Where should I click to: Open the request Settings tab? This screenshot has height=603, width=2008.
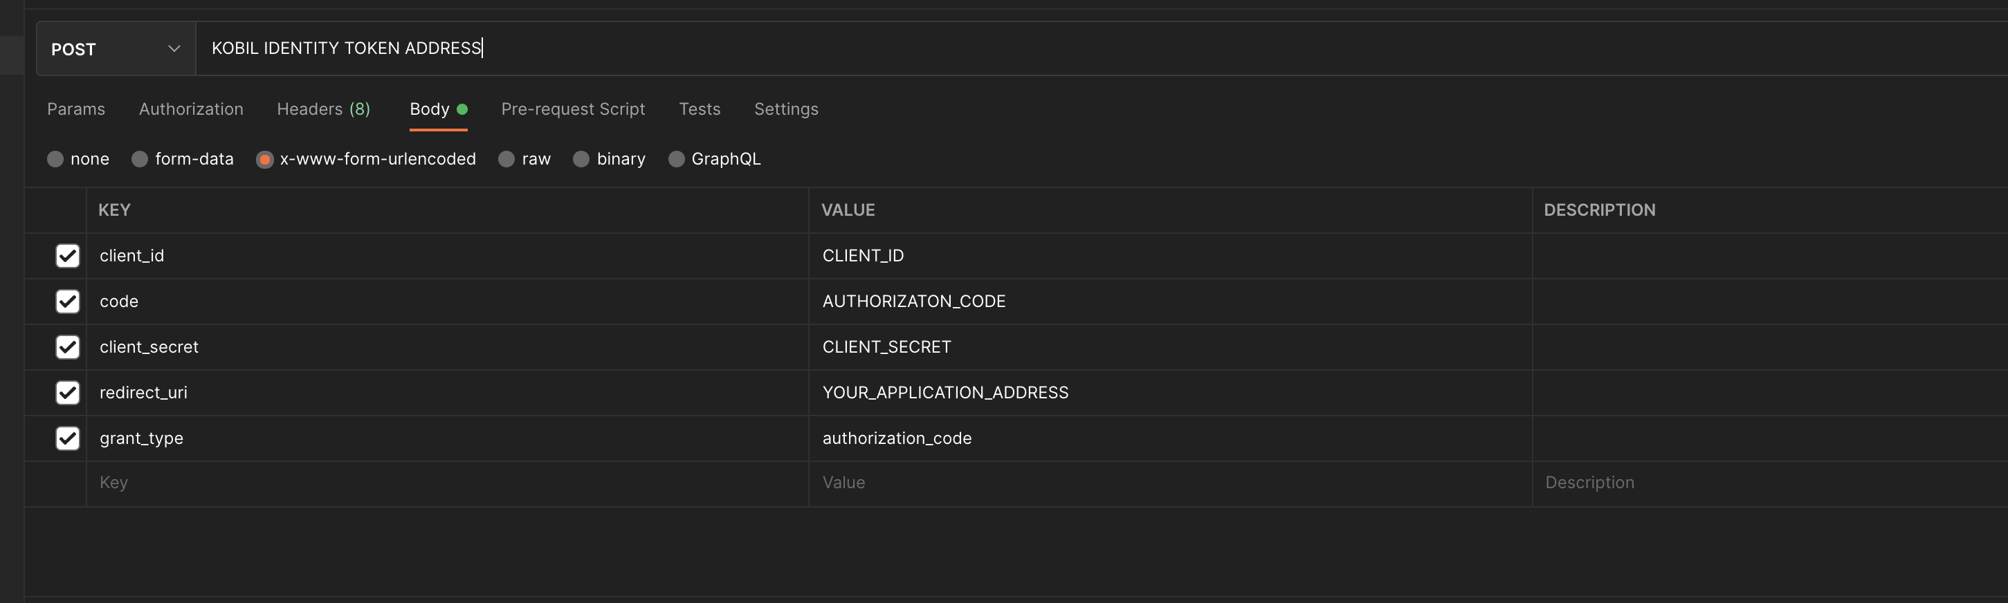786,109
